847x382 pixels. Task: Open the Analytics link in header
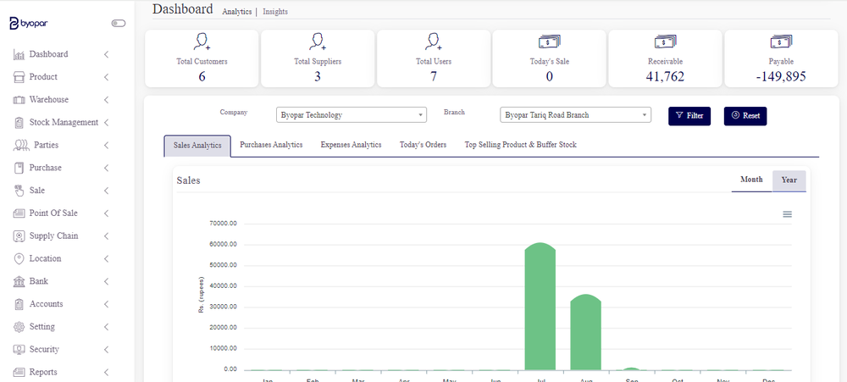click(237, 12)
